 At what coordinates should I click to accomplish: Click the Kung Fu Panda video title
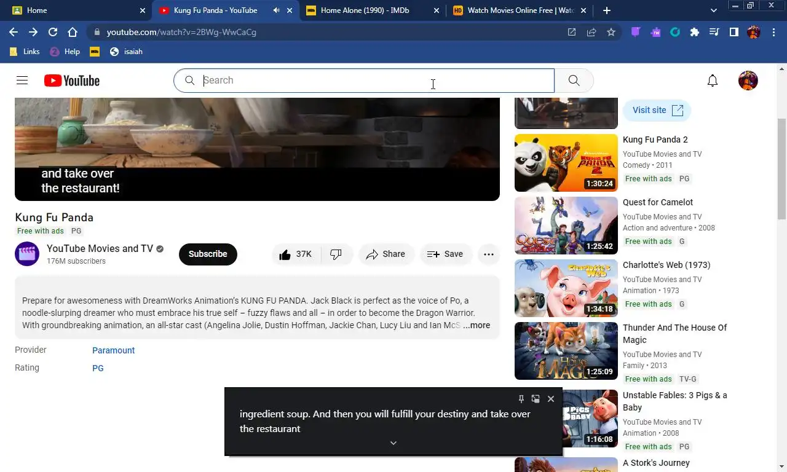click(x=54, y=218)
